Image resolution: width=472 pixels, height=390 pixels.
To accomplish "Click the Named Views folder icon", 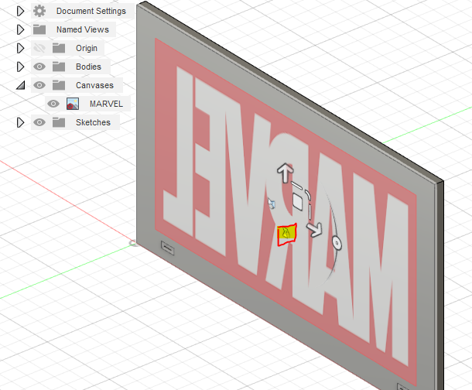I will click(39, 29).
